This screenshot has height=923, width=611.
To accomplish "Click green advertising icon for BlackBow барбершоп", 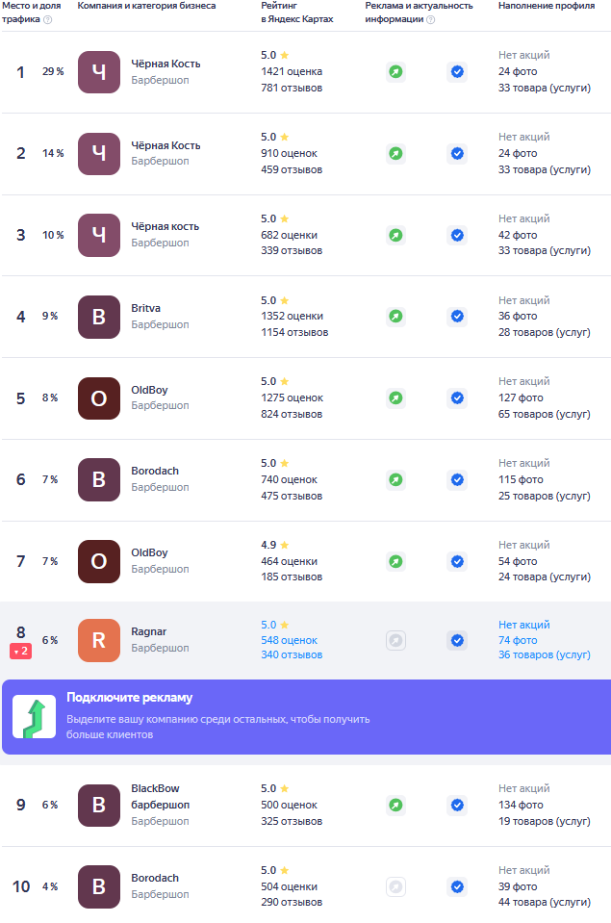I will pos(395,805).
